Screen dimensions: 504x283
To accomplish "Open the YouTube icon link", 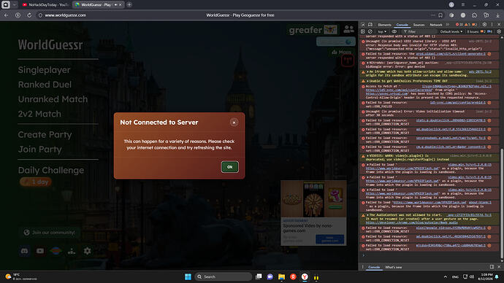I will pos(40,251).
